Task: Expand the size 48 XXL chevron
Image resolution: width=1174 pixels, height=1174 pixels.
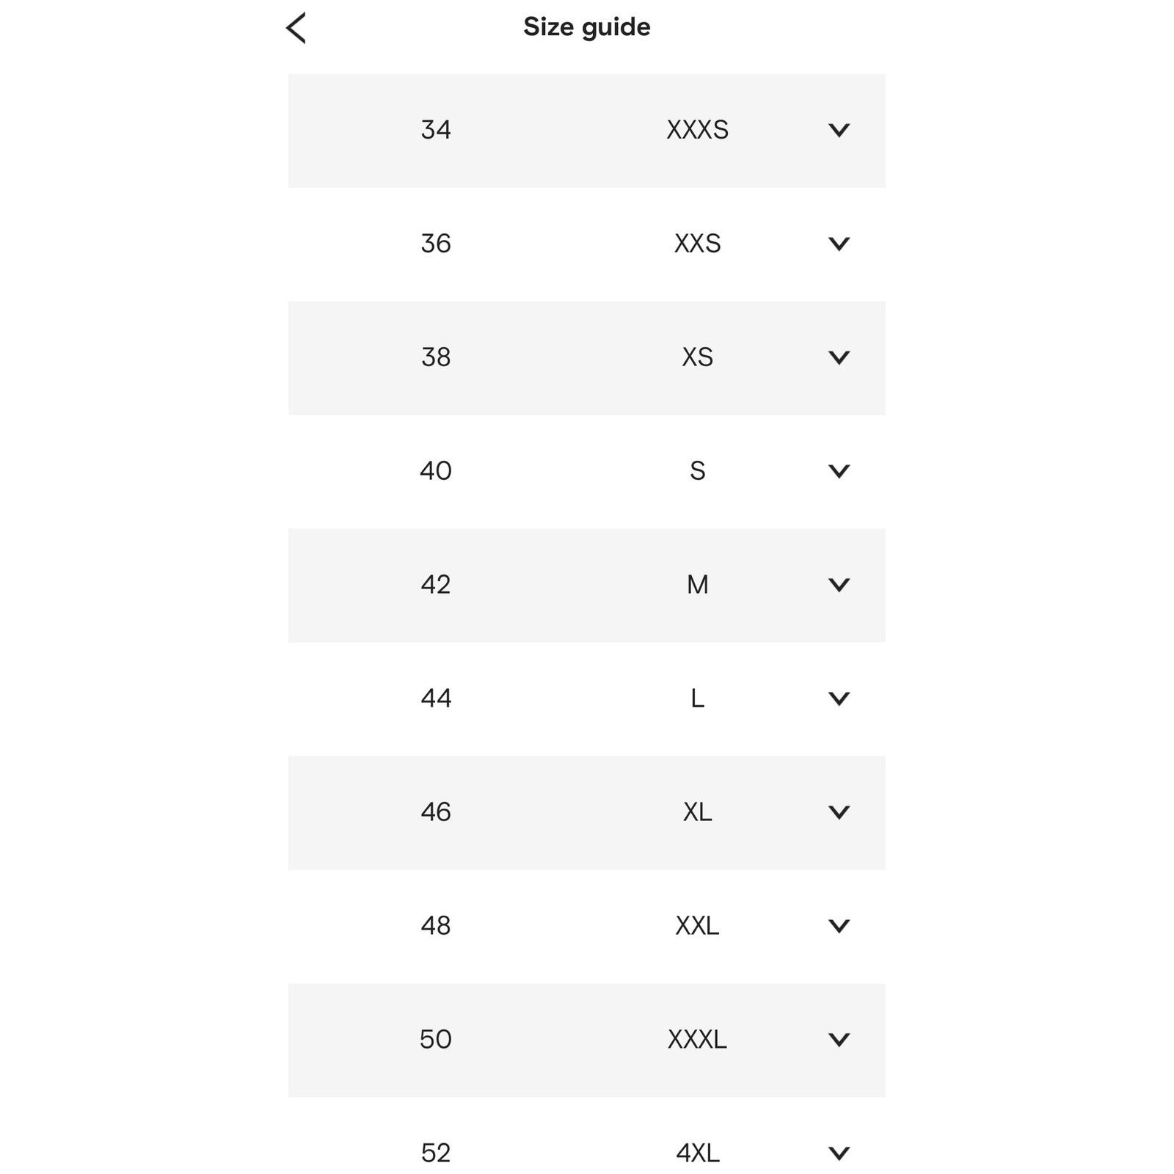Action: [839, 927]
